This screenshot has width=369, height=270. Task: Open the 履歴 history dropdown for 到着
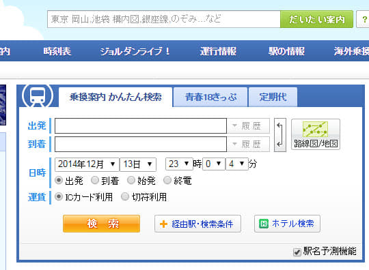pyautogui.click(x=248, y=144)
